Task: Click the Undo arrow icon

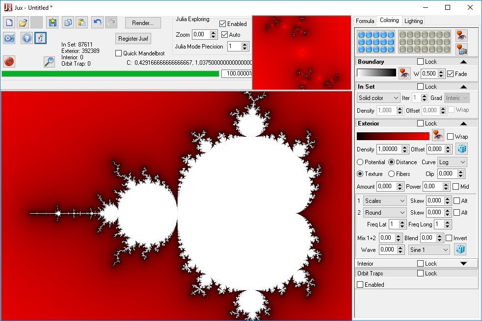Action: pyautogui.click(x=97, y=22)
